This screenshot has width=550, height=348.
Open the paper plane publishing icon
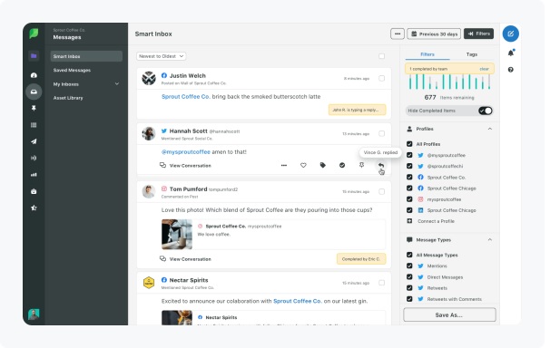[34, 141]
